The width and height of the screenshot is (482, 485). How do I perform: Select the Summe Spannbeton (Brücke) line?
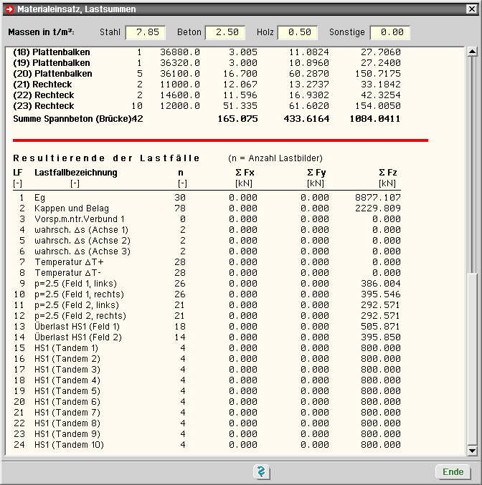click(x=77, y=118)
